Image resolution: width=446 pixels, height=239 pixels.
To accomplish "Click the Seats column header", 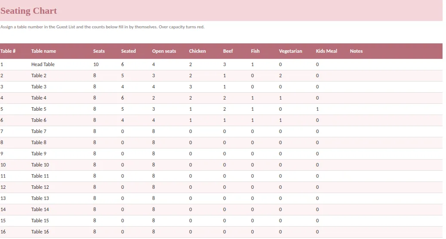I will click(99, 51).
